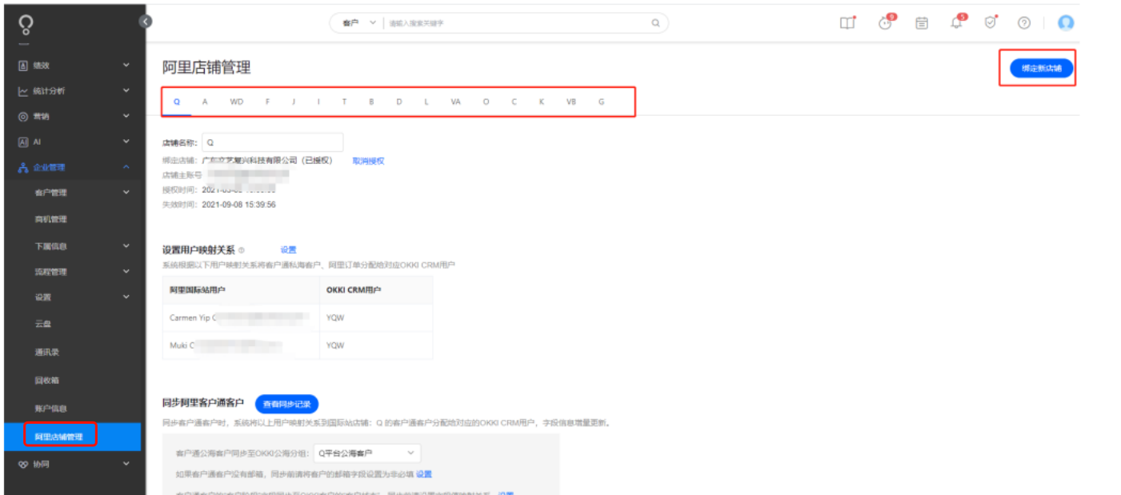
Task: Switch to the Q store tab
Action: tap(177, 102)
